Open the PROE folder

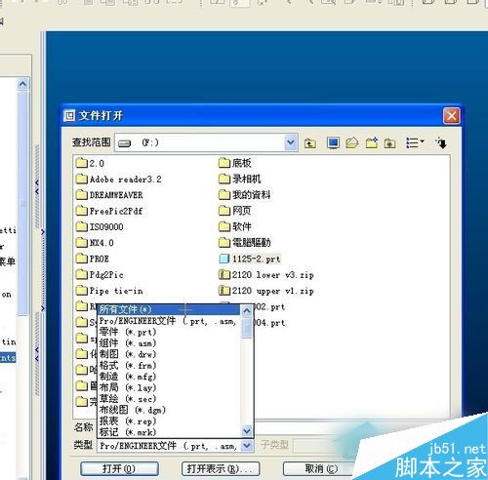pyautogui.click(x=93, y=259)
